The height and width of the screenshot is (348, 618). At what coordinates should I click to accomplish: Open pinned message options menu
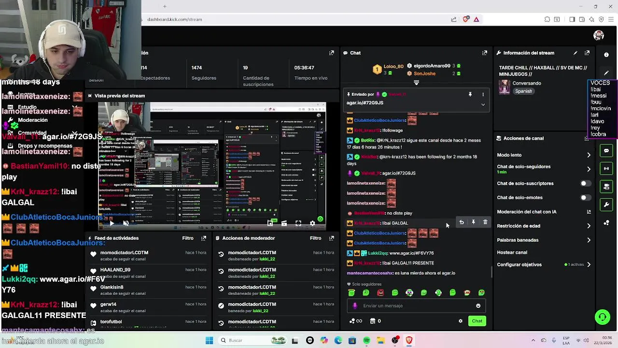click(483, 94)
